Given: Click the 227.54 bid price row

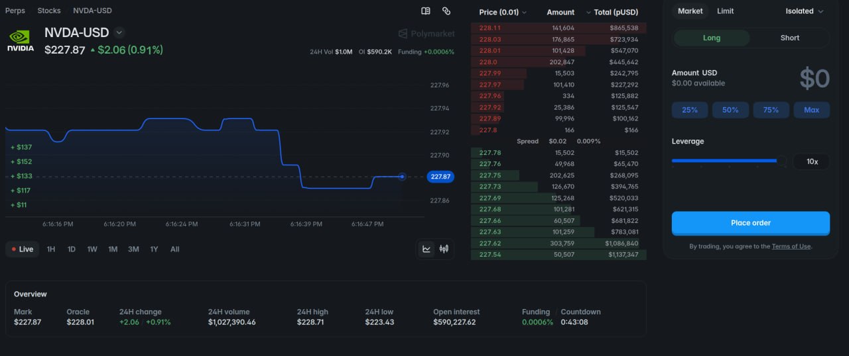Looking at the screenshot, I should 558,255.
